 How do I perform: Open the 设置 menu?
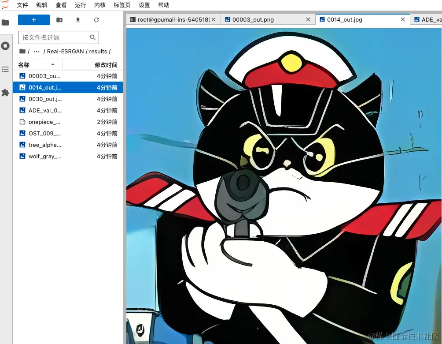point(144,5)
